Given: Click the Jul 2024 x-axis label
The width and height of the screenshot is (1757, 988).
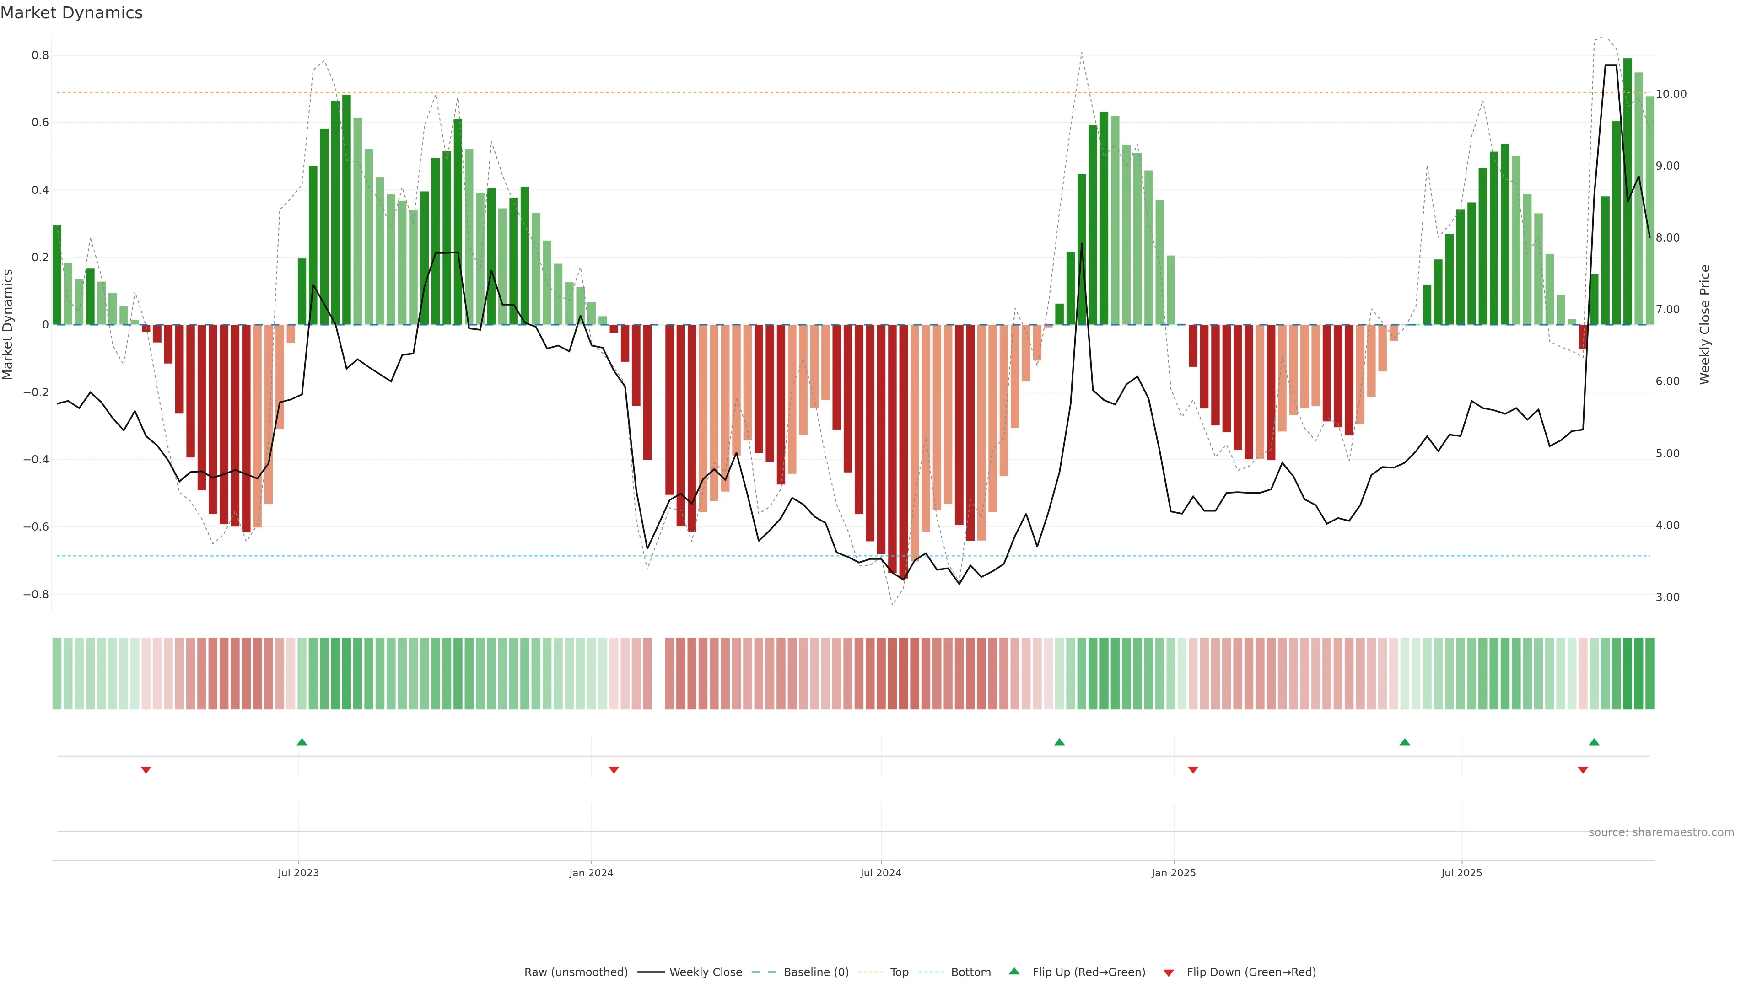Looking at the screenshot, I should pyautogui.click(x=880, y=873).
